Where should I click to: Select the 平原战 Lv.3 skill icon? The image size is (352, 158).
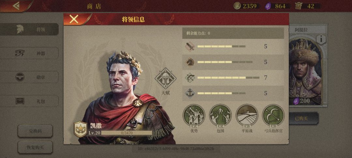247,115
